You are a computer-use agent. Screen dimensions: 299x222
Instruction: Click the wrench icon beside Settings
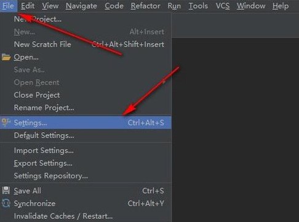6,122
